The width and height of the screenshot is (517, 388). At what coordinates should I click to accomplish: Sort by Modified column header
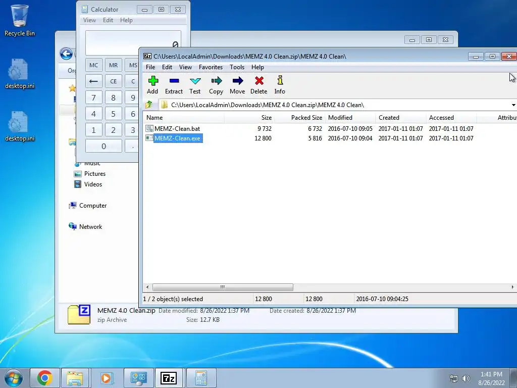pyautogui.click(x=350, y=117)
